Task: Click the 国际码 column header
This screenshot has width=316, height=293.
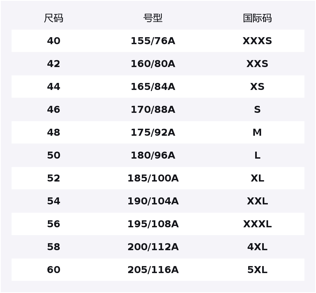Action: [257, 18]
